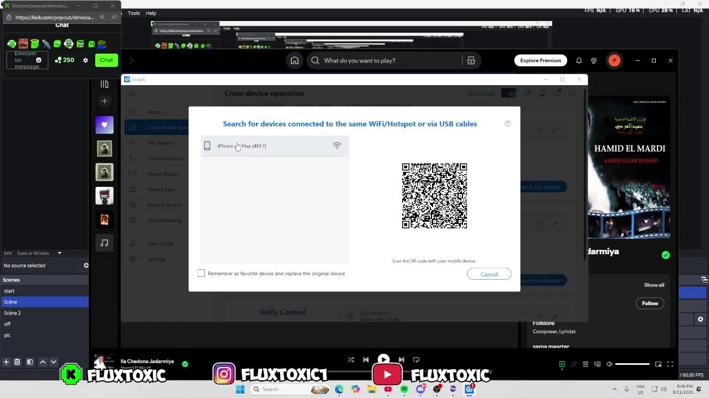The width and height of the screenshot is (709, 398).
Task: Open GlideX File Transfer tab
Action: 161,143
